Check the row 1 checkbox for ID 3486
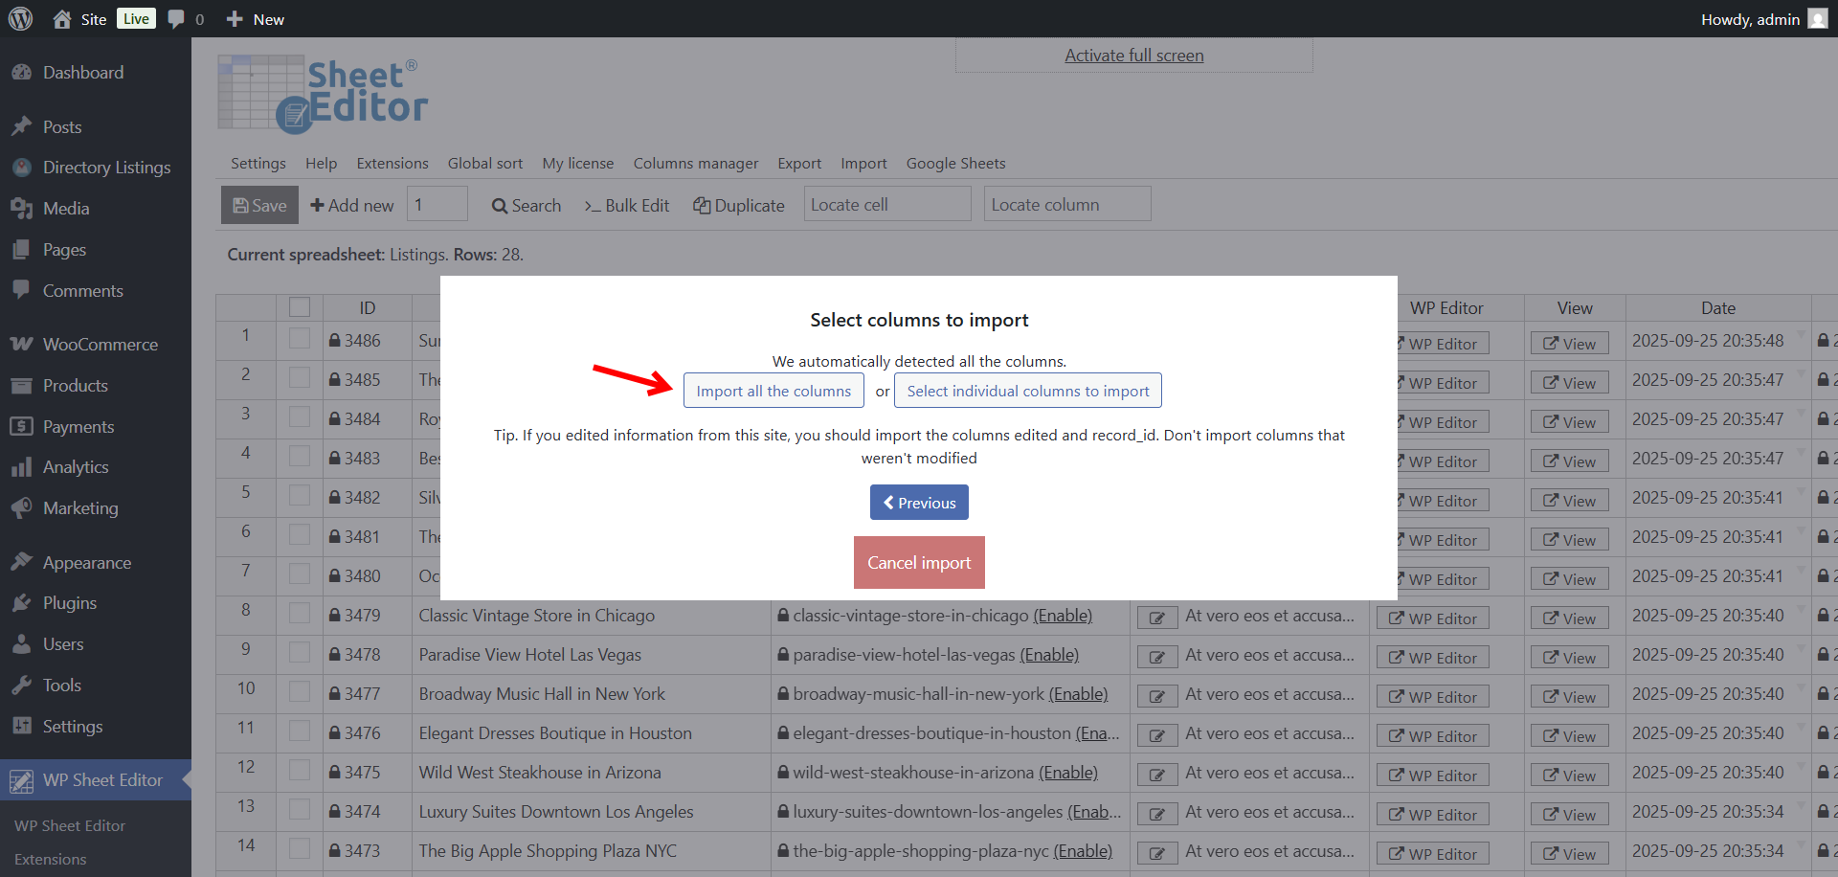Image resolution: width=1838 pixels, height=877 pixels. pos(300,339)
